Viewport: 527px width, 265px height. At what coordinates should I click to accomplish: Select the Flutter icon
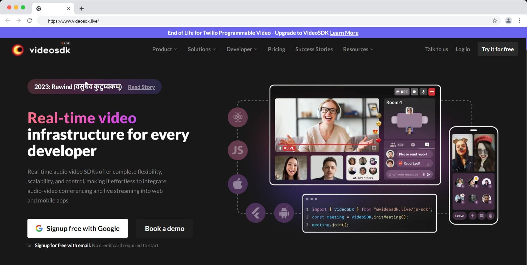click(256, 213)
